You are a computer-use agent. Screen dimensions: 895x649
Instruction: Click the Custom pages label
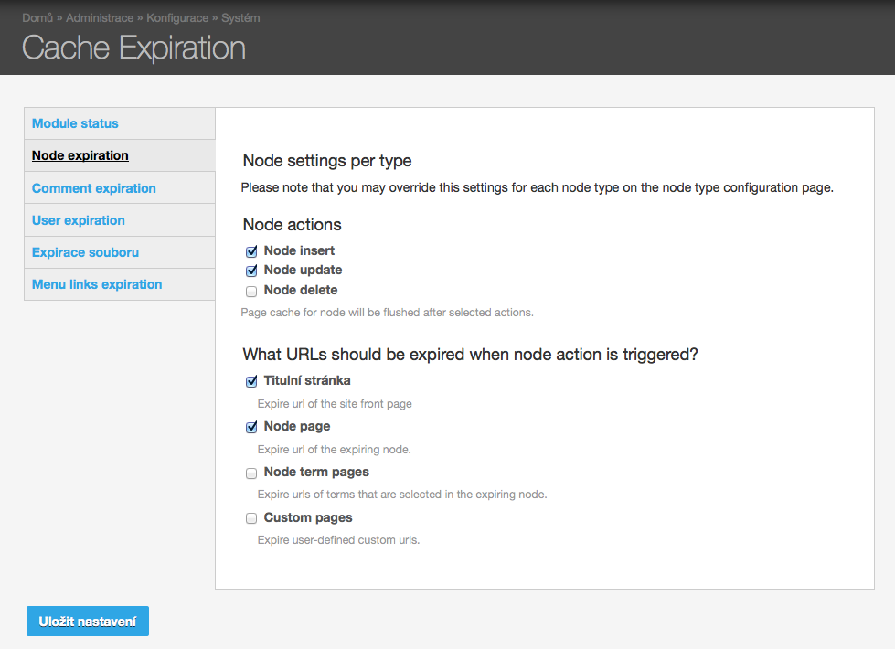308,517
